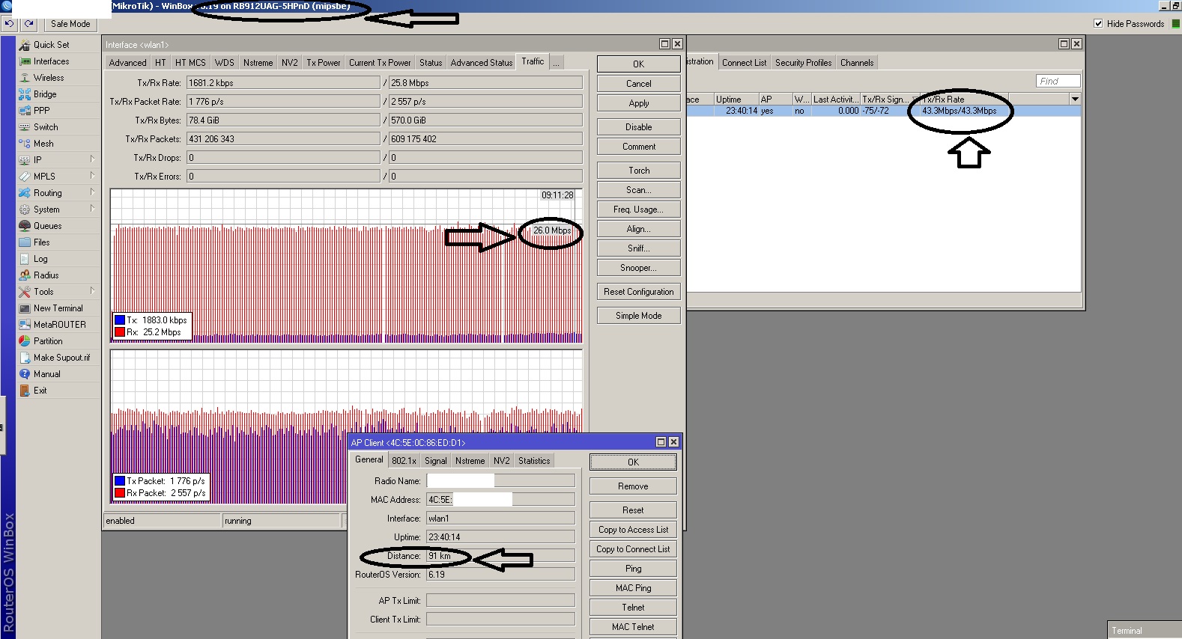Select the registration row with uptime 23:40:14
The height and width of the screenshot is (639, 1182).
[x=883, y=111]
